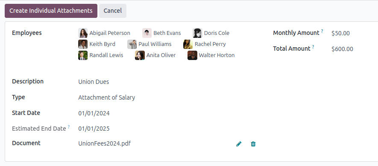Viewport: 378px width, 166px height.
Task: Select Abigail Peterson's avatar
Action: pyautogui.click(x=83, y=33)
